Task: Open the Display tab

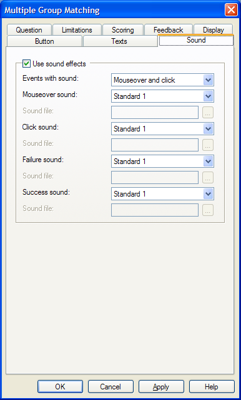Action: [214, 30]
